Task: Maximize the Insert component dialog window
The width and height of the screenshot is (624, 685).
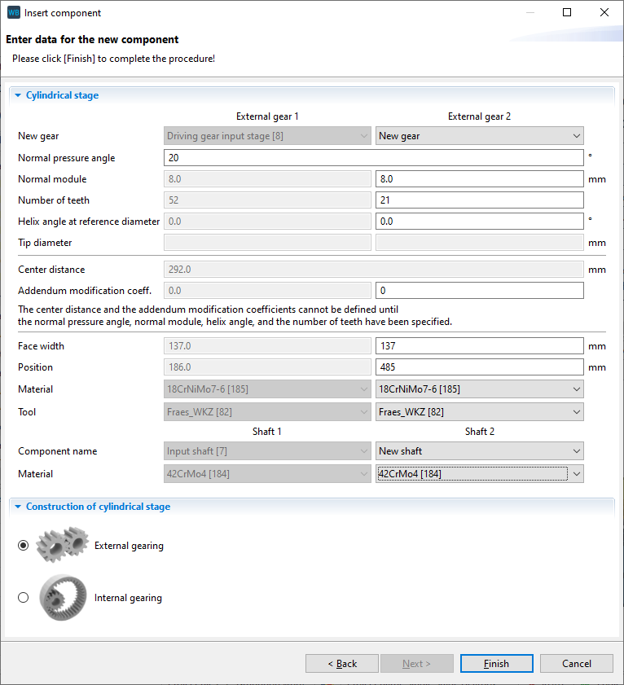Action: point(567,13)
